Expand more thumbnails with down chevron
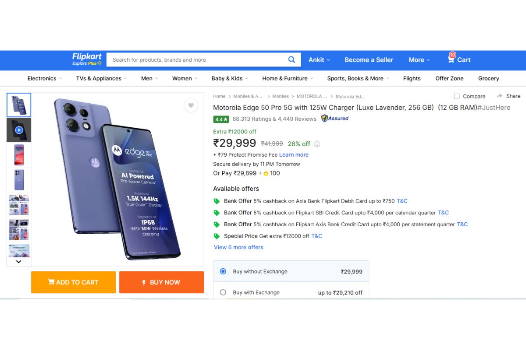This screenshot has height=350, width=526. (x=18, y=261)
